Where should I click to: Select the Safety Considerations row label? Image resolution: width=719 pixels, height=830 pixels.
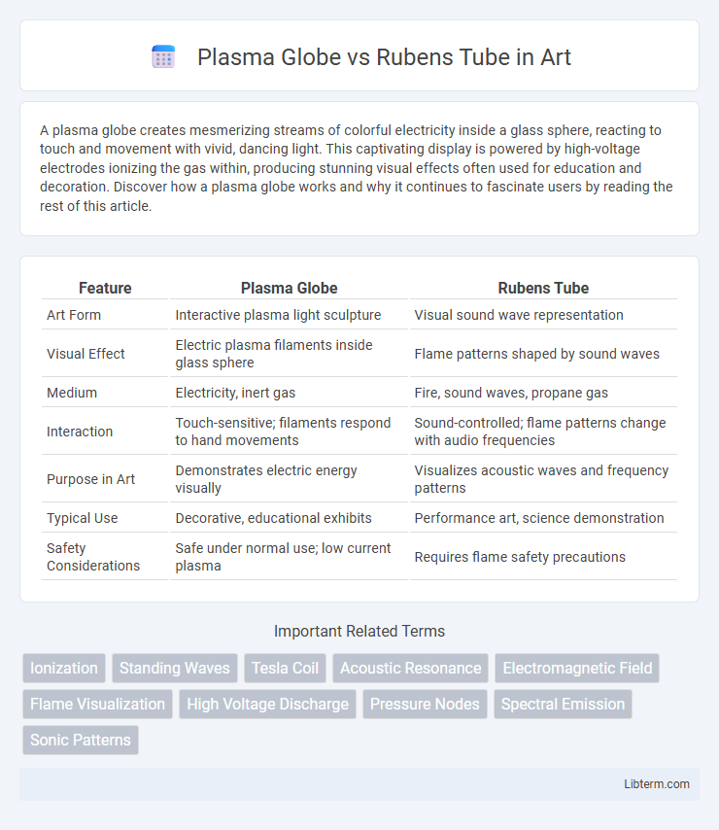tap(93, 557)
